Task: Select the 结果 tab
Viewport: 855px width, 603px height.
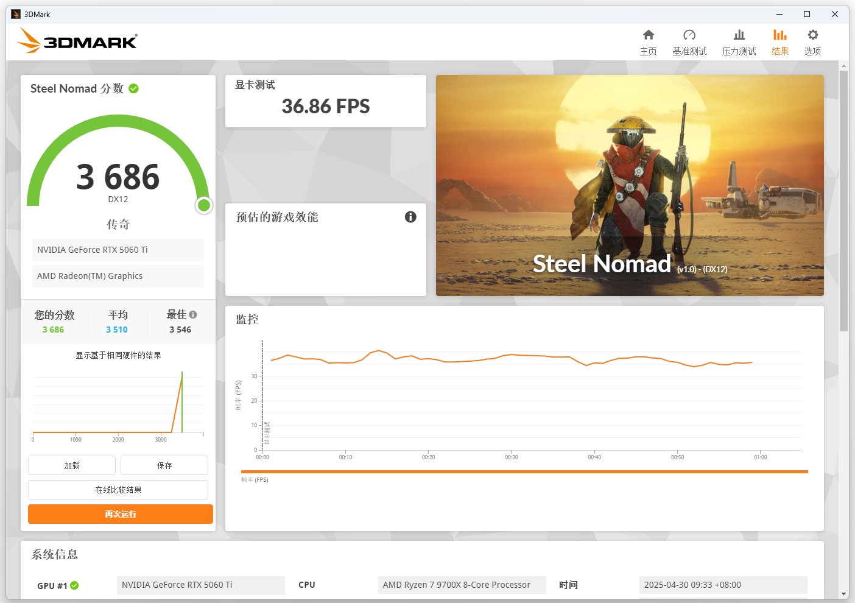Action: (780, 43)
